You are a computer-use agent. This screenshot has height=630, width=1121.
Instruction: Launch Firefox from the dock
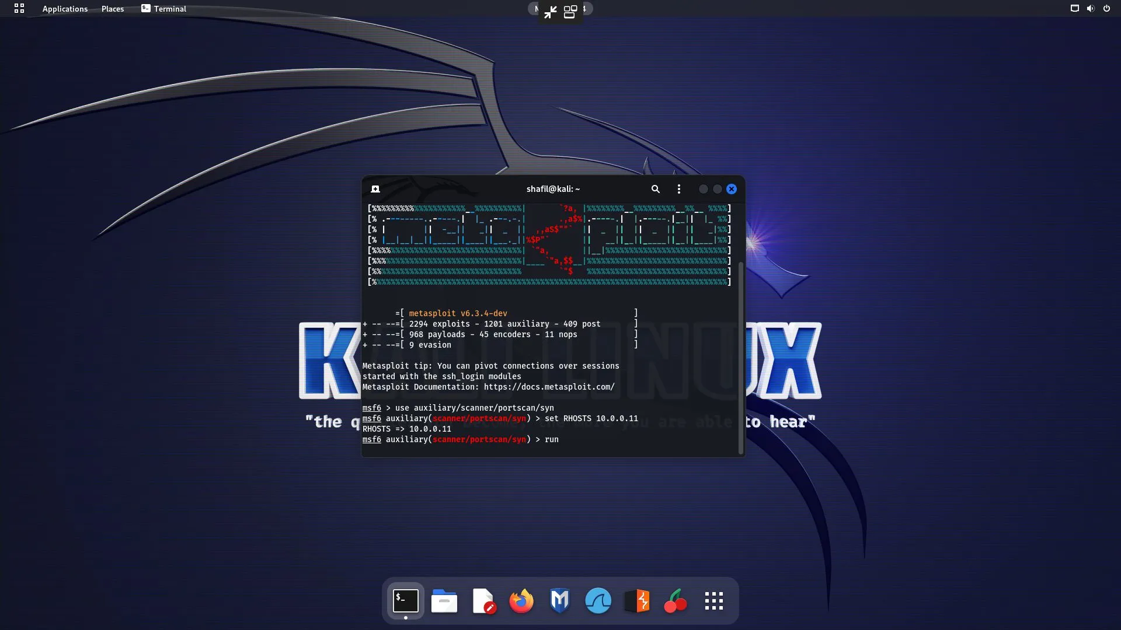[x=521, y=601]
